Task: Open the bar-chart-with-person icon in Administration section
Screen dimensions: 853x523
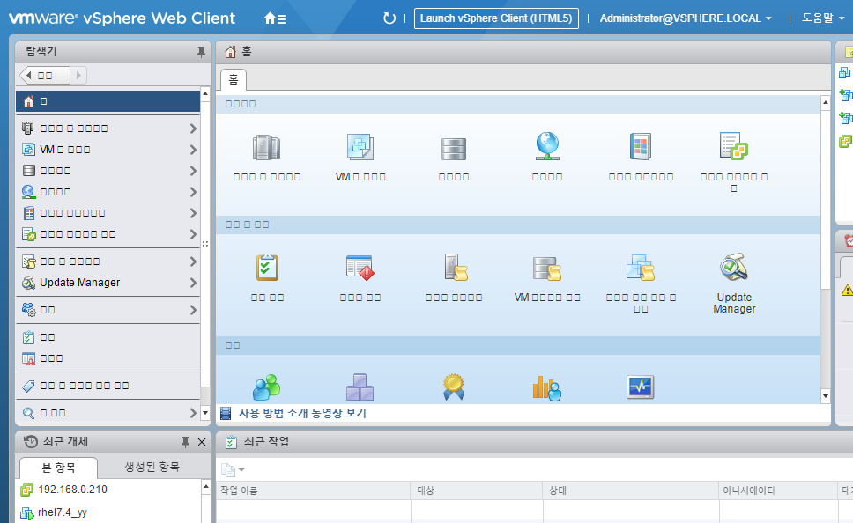Action: point(546,388)
